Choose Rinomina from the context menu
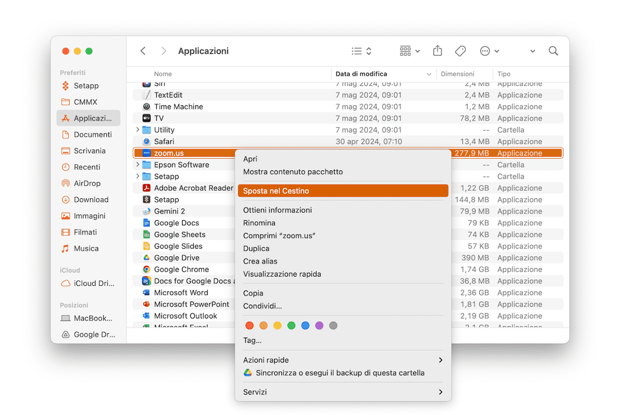Image resolution: width=641 pixels, height=415 pixels. (x=343, y=223)
